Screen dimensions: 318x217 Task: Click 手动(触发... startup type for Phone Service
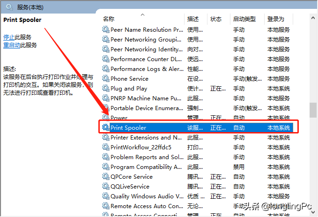(x=247, y=78)
